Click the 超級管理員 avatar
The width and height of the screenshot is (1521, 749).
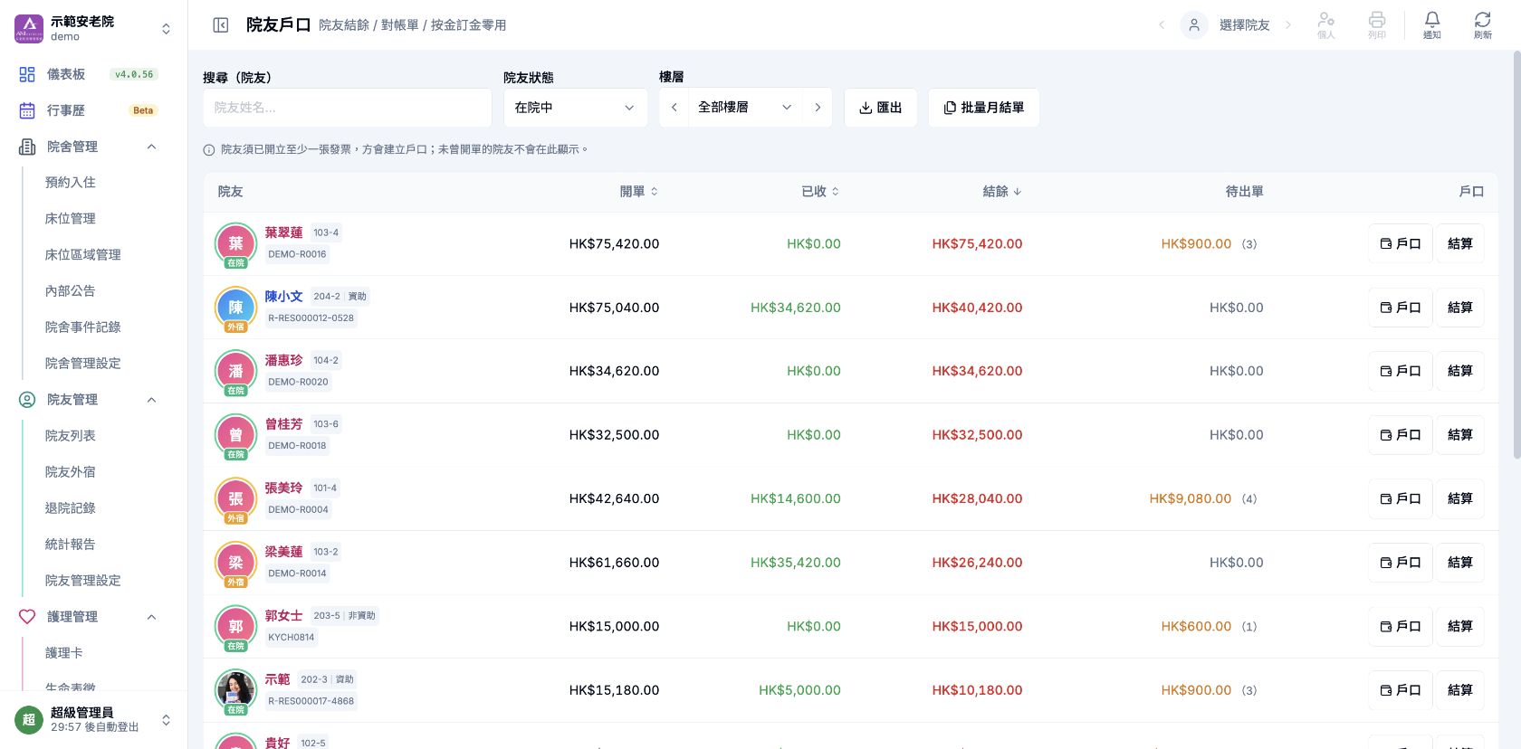click(29, 720)
